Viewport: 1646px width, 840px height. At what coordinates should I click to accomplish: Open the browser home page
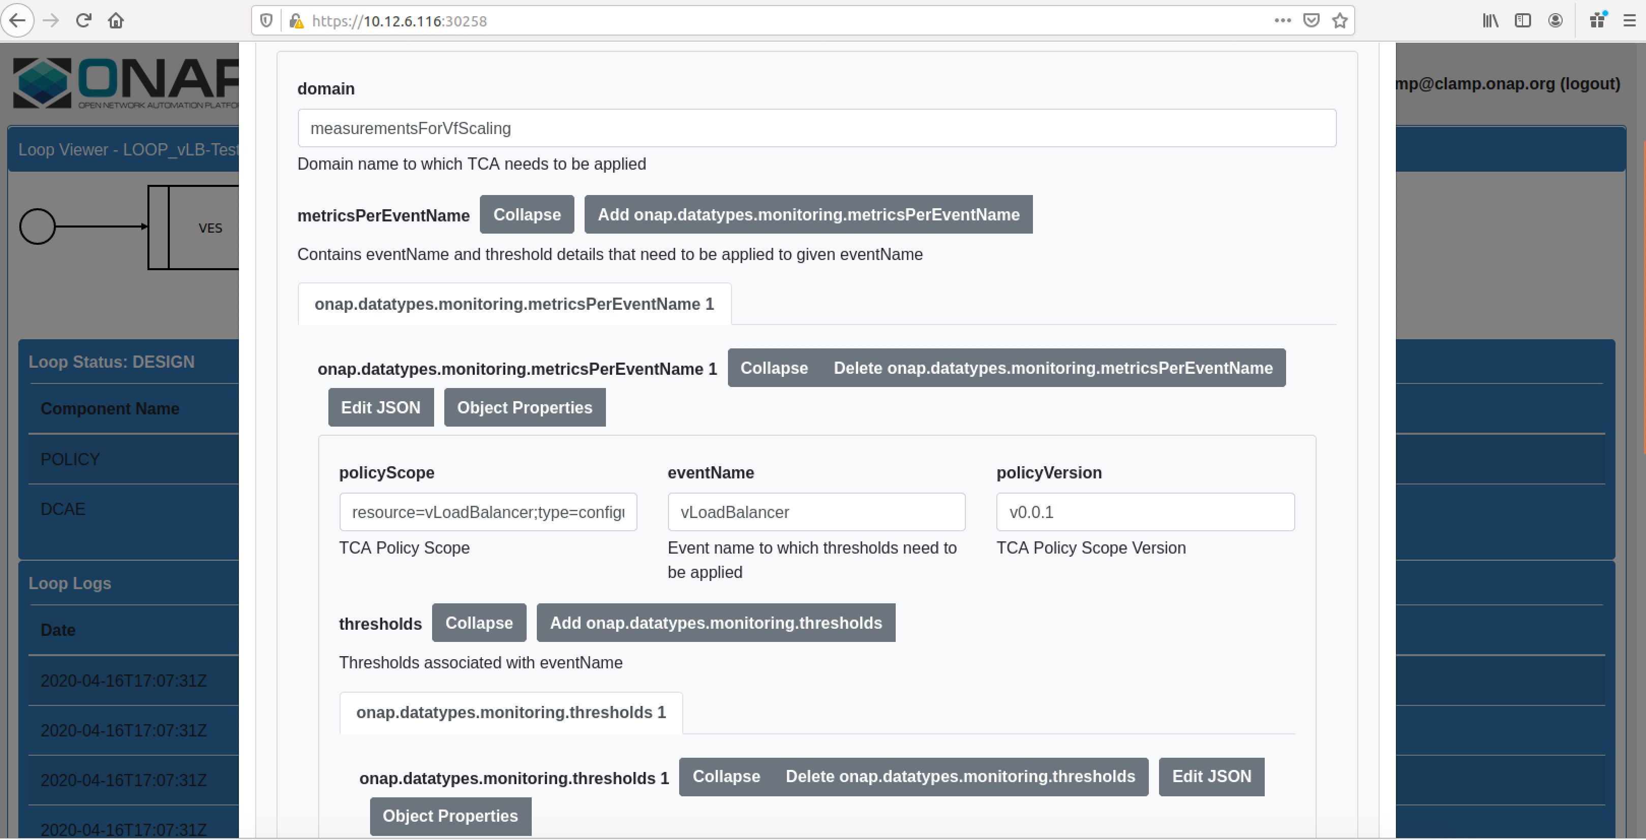click(116, 20)
